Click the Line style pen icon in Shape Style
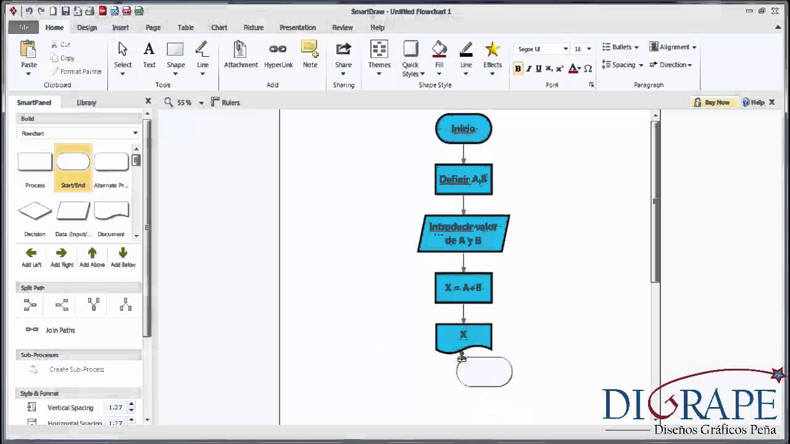790x444 pixels. [466, 49]
